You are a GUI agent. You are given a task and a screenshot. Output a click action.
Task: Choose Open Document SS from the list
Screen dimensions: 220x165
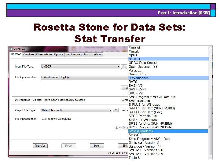168,67
